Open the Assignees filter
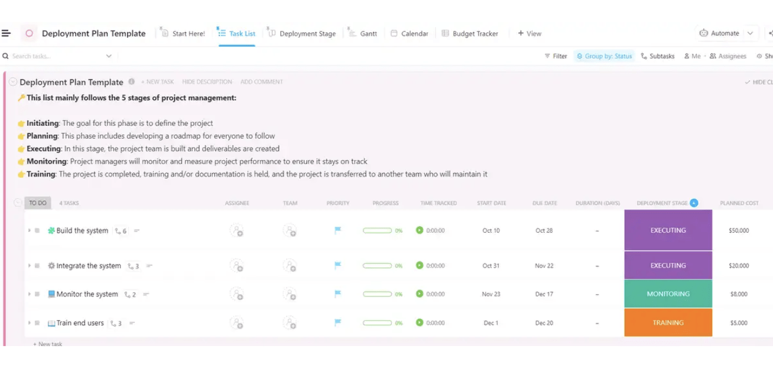Image resolution: width=773 pixels, height=385 pixels. coord(727,56)
